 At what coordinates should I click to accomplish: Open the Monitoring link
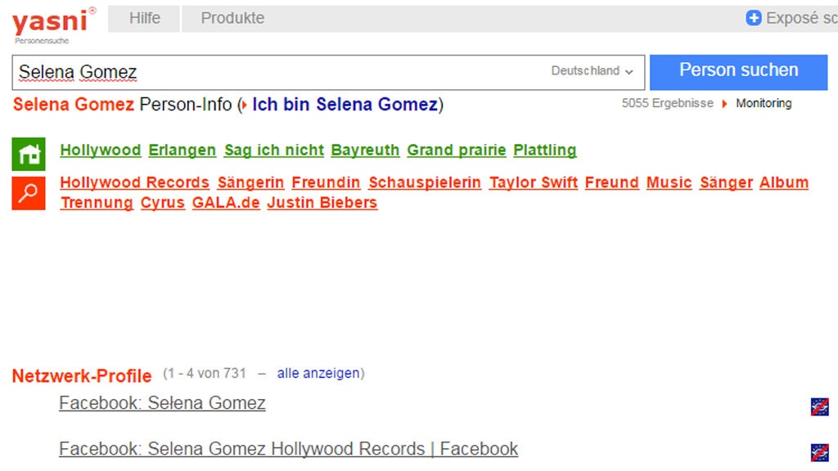[764, 104]
